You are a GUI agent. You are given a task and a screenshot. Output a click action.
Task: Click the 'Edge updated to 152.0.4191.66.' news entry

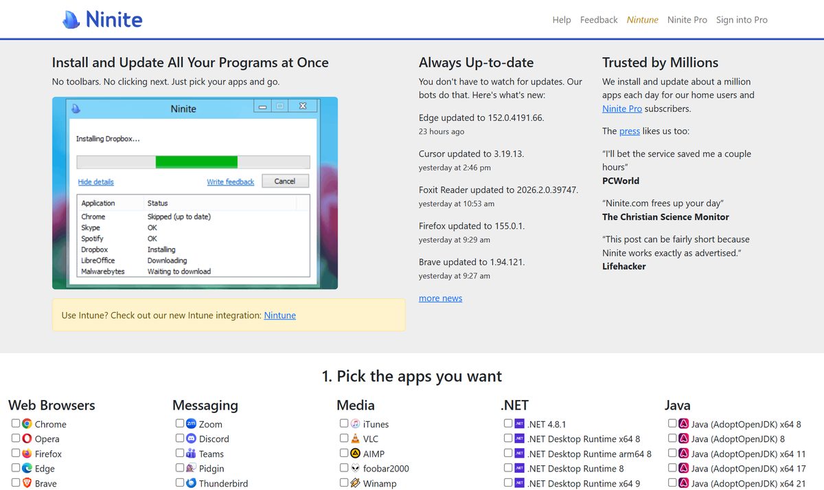481,118
